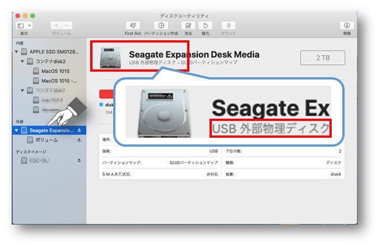Eject the blurred disk image entry
Screen dimensions: 381x248
pos(79,161)
